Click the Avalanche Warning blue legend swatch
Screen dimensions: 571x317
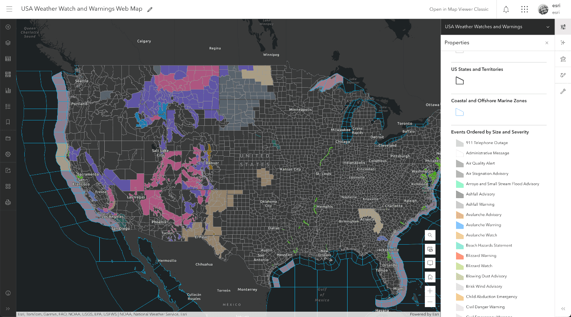click(x=459, y=225)
